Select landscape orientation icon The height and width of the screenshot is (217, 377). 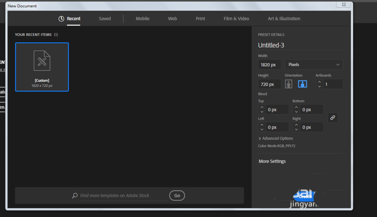pos(302,84)
